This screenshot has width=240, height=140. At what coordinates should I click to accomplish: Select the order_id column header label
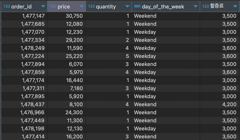21,7
